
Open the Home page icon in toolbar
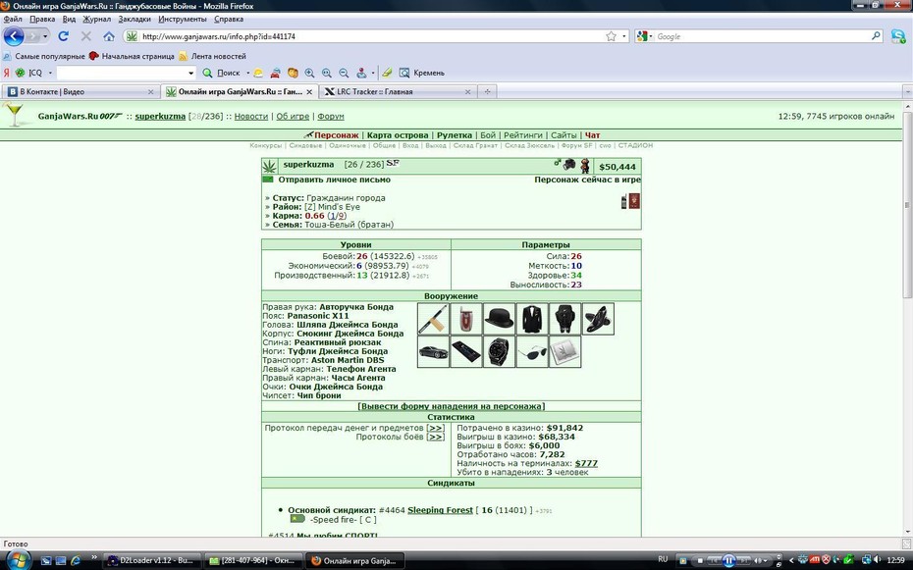point(109,36)
